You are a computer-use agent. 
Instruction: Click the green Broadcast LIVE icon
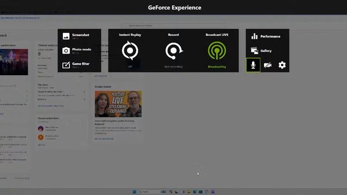coord(217,50)
